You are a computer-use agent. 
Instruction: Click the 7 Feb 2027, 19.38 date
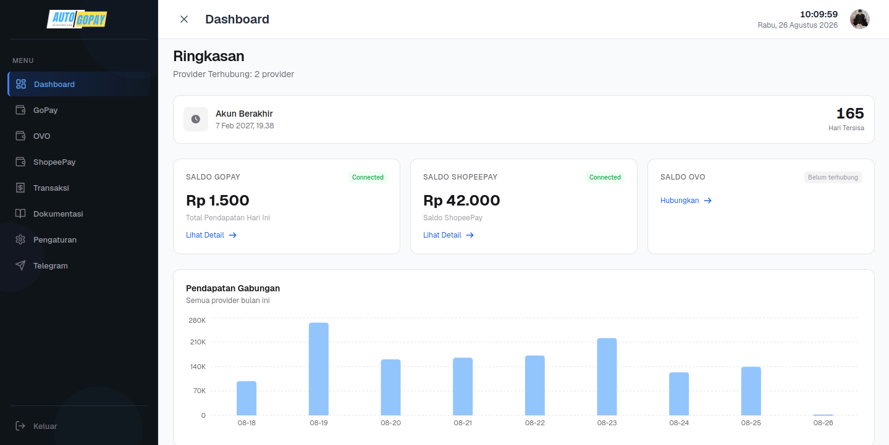pos(245,126)
